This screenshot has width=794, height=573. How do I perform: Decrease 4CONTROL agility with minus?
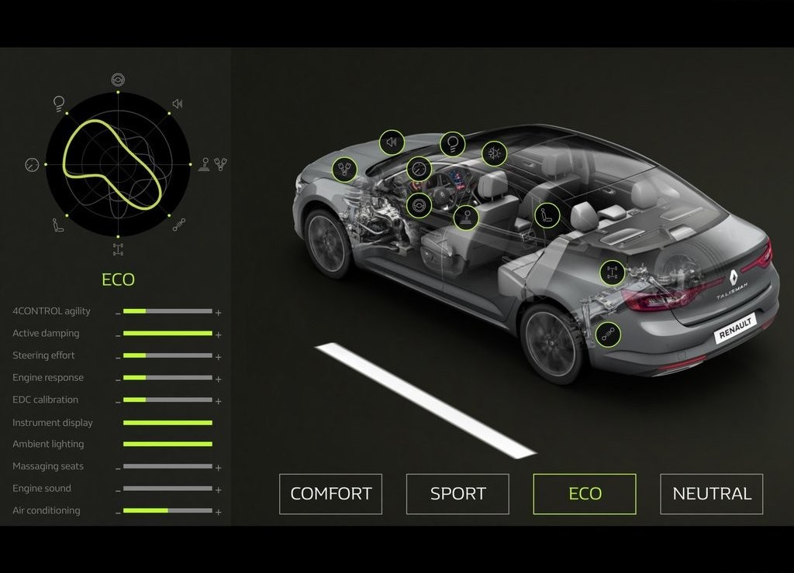click(x=118, y=314)
